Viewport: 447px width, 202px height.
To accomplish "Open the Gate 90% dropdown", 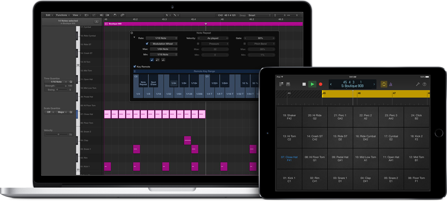I will [260, 38].
